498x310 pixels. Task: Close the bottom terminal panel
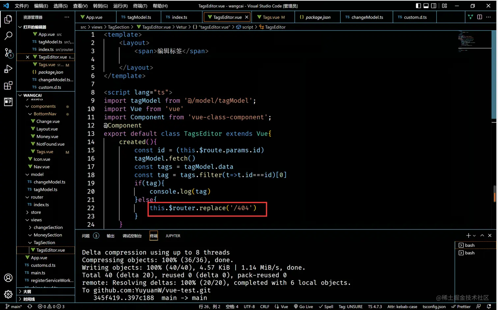pyautogui.click(x=490, y=235)
